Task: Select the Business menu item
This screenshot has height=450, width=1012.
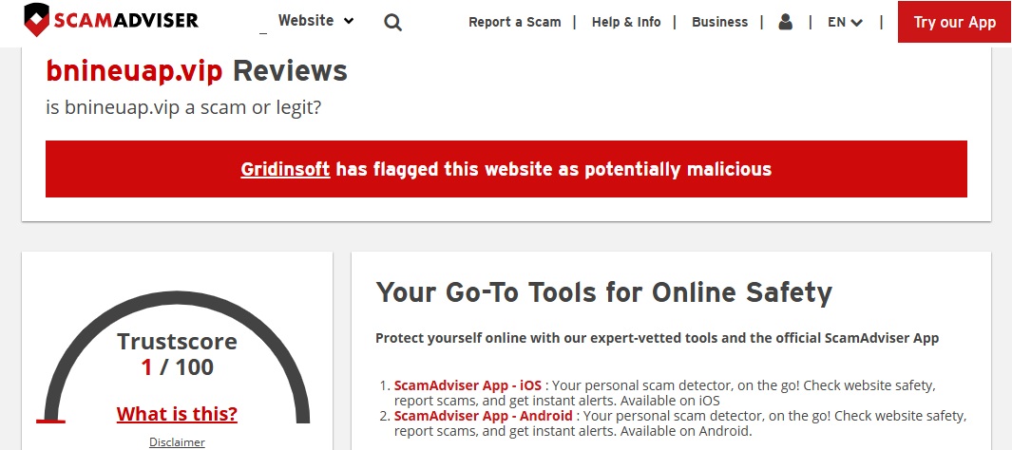Action: [719, 22]
